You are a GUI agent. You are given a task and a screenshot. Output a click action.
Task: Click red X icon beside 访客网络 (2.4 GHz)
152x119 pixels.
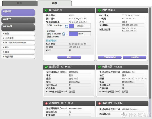[46, 103]
